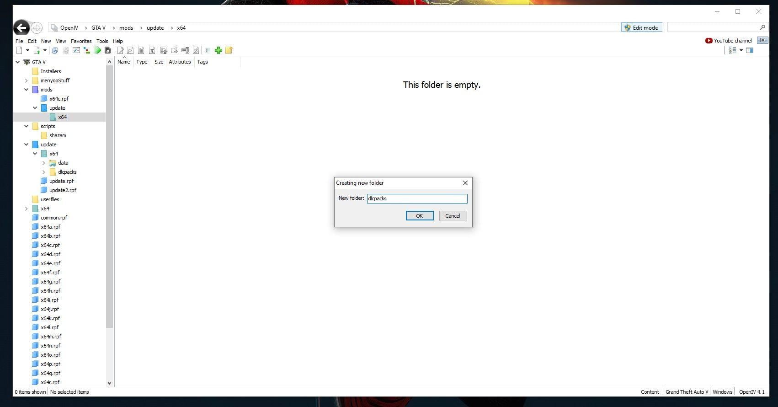The image size is (778, 407).
Task: Click the rename toolbar icon
Action: (x=185, y=50)
